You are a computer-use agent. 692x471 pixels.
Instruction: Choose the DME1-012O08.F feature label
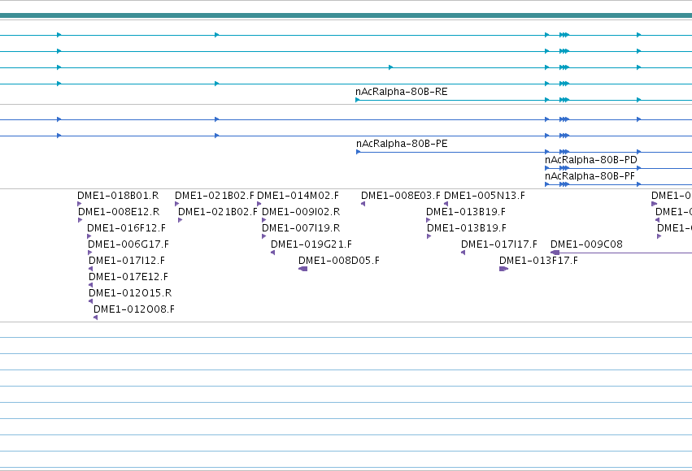coord(134,309)
